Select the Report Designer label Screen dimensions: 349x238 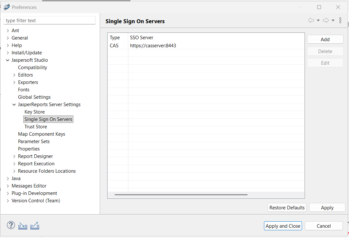click(x=35, y=156)
